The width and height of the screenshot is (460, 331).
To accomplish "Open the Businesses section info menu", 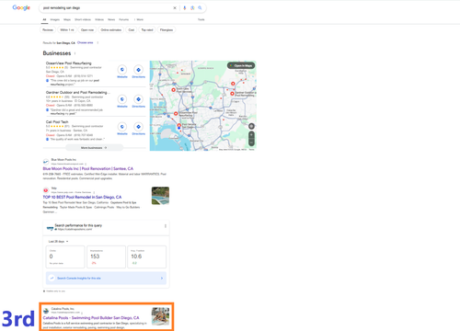I will coord(75,53).
